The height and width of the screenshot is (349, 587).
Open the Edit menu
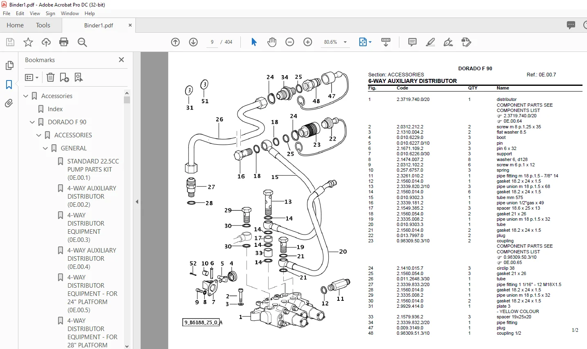coord(20,13)
